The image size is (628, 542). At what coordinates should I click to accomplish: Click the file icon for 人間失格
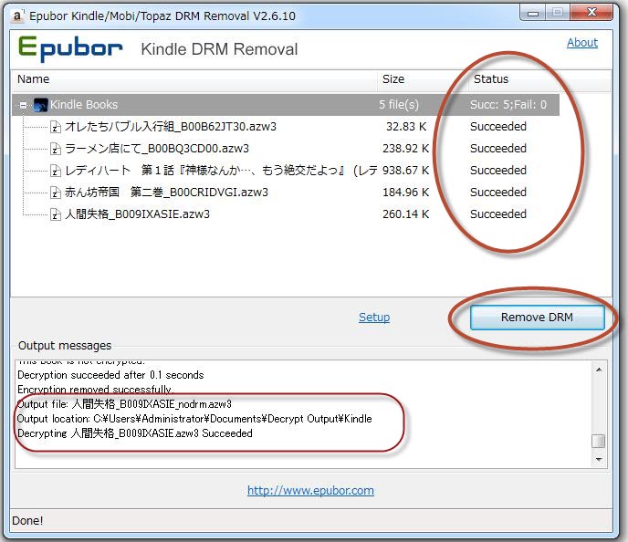click(56, 214)
